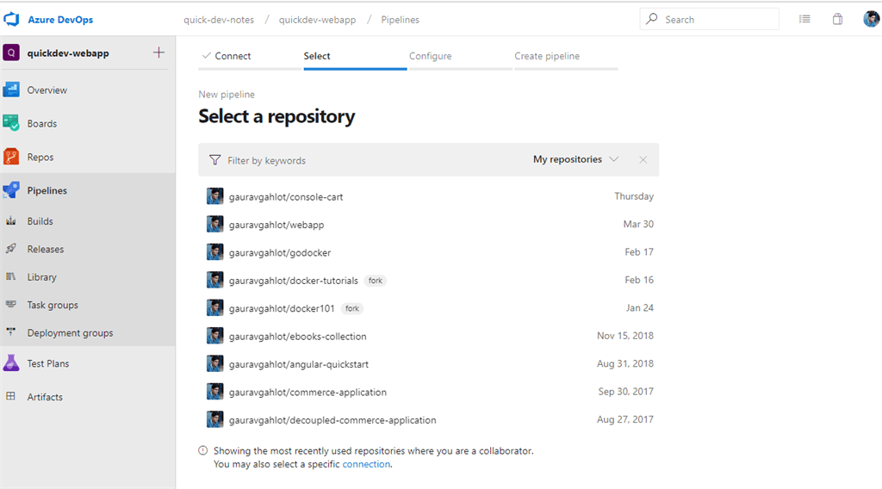
Task: Select gauravgahlot/angular-quickstart repository
Action: pyautogui.click(x=429, y=363)
